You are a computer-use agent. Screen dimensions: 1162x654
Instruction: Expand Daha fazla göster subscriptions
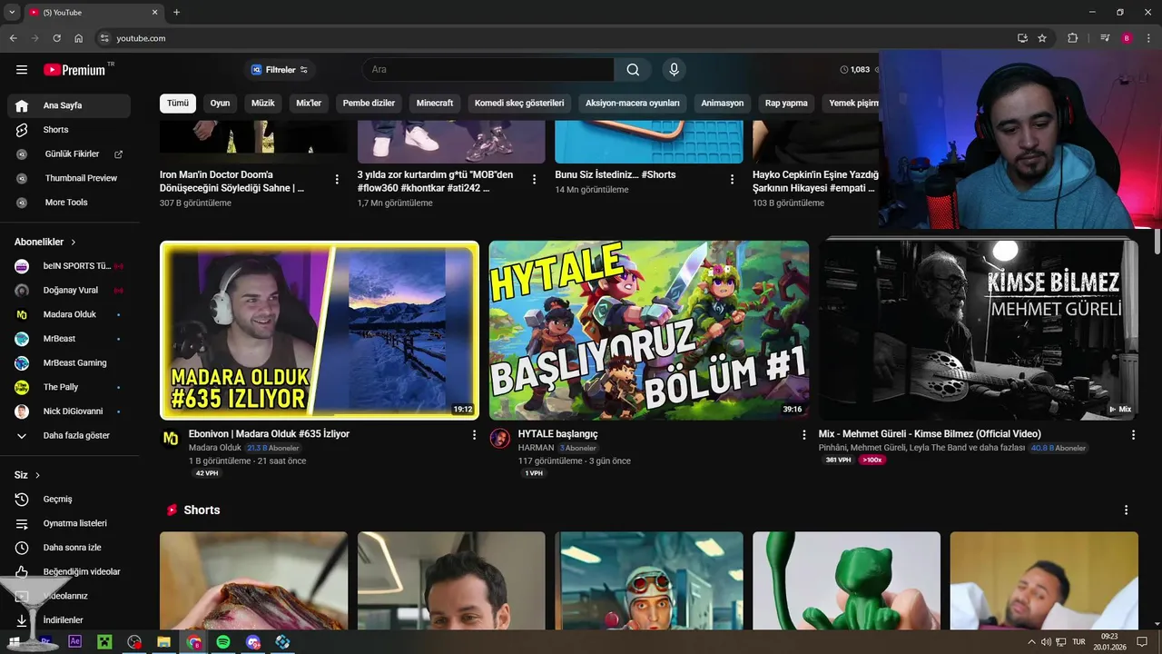pyautogui.click(x=69, y=436)
